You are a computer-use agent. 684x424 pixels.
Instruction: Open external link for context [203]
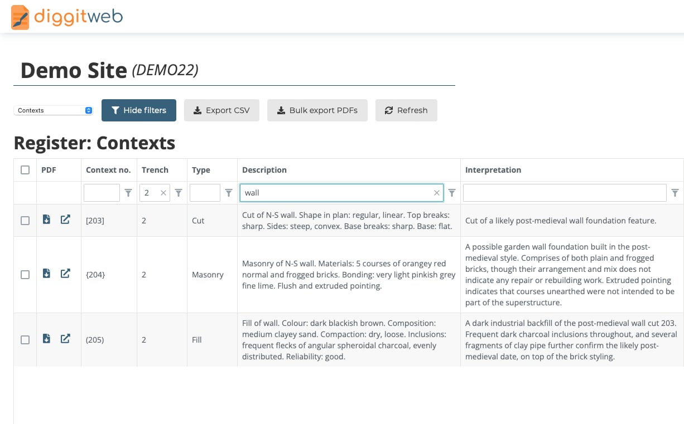click(65, 219)
